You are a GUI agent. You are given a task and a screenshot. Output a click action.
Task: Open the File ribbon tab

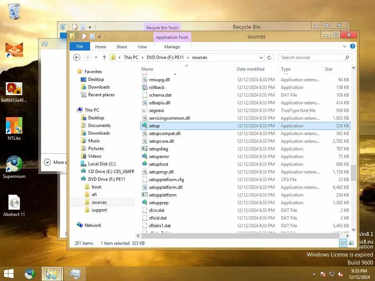79,46
